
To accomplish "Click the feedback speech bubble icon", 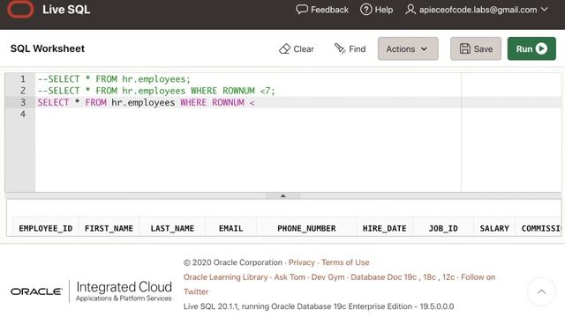I will (x=302, y=10).
